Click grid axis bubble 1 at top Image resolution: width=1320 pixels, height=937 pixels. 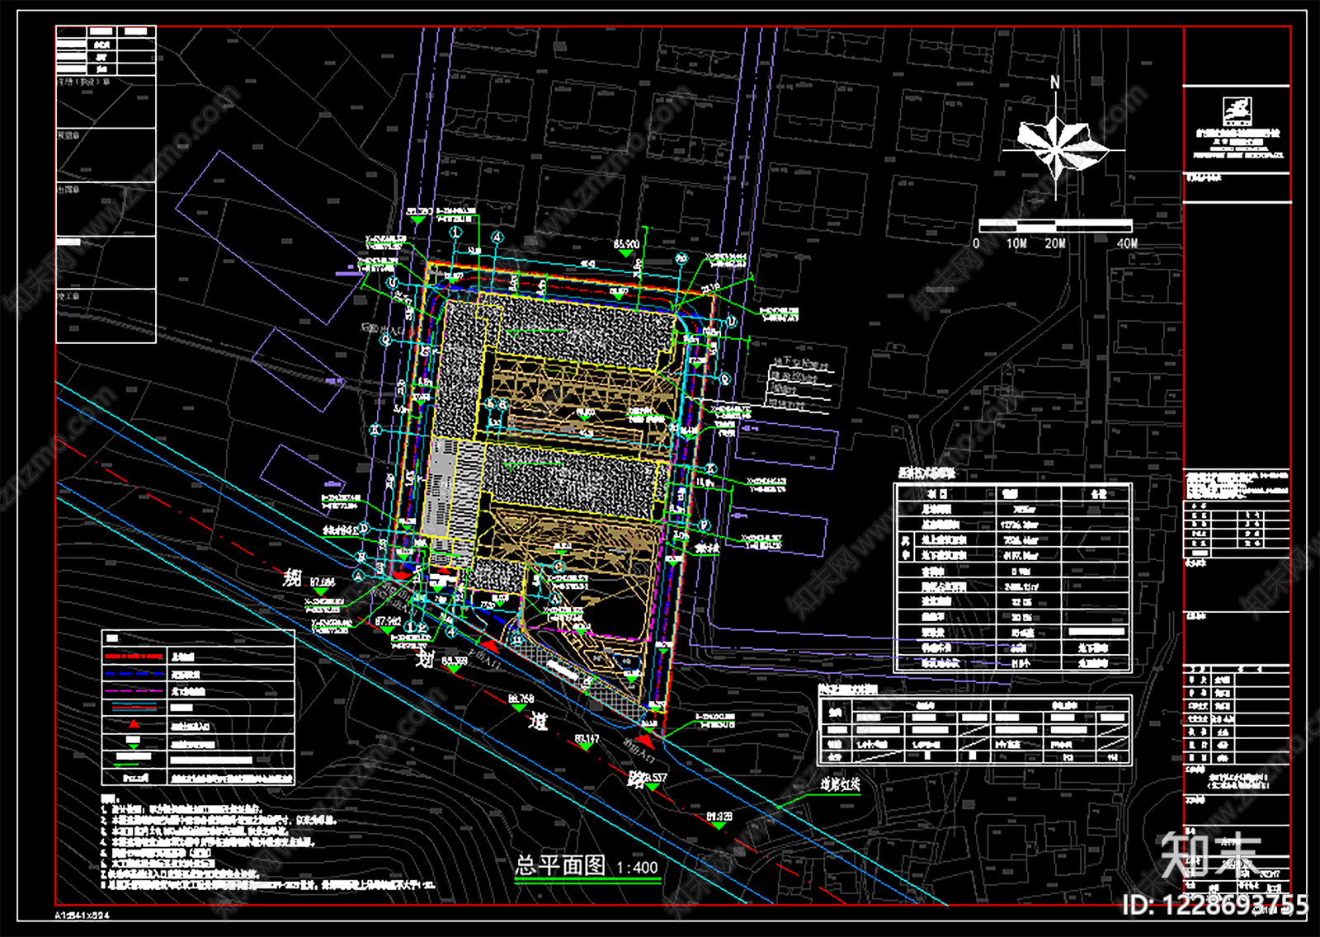455,233
